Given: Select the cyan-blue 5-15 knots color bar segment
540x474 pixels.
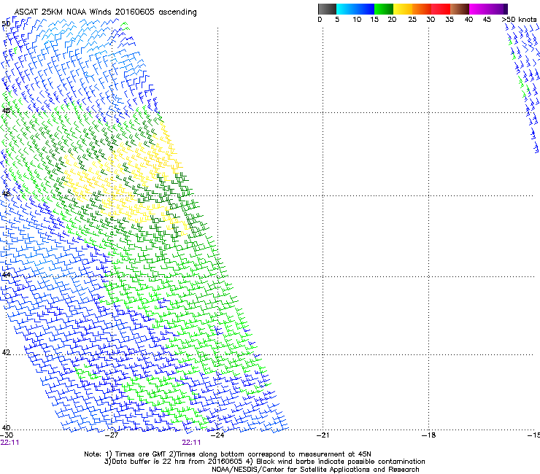Looking at the screenshot, I should tap(355, 9).
